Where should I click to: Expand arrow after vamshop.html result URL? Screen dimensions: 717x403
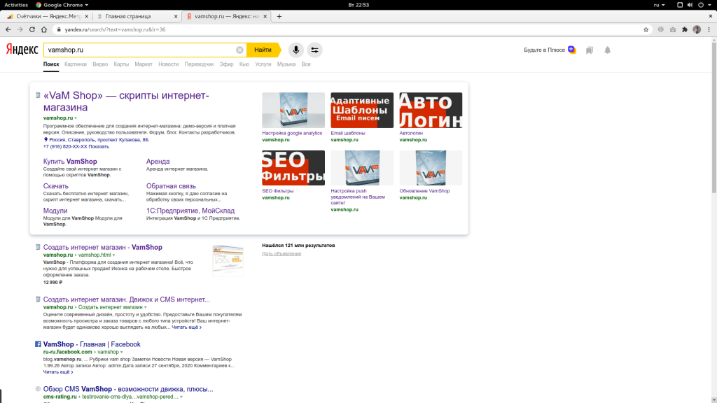pos(114,255)
